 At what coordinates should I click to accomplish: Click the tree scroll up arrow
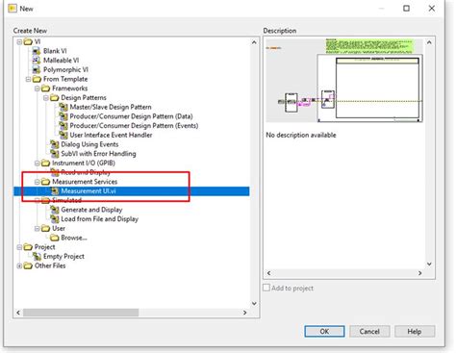[x=254, y=42]
